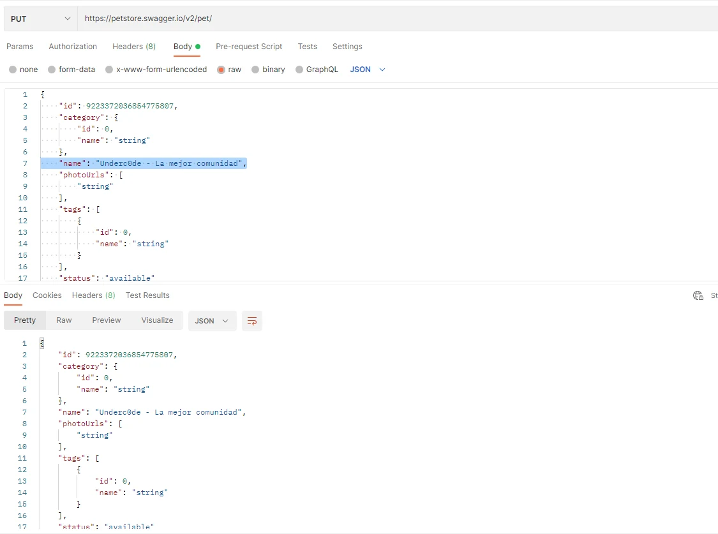
Task: Click the network globe lock icon
Action: coord(698,295)
